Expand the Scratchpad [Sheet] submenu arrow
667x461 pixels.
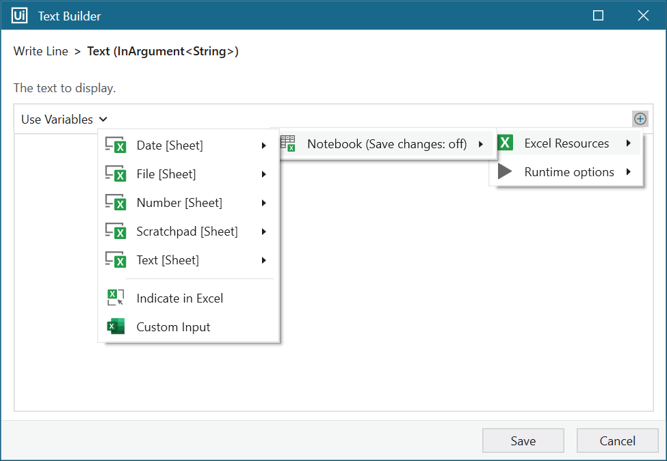coord(263,232)
